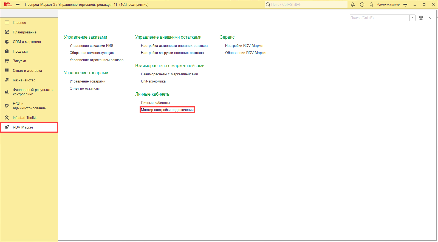Click Администратор user name
The image size is (438, 242).
(388, 4)
